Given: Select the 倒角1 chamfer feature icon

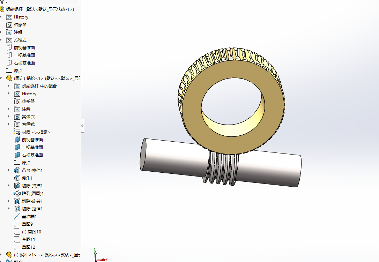Looking at the screenshot, I should (x=17, y=178).
